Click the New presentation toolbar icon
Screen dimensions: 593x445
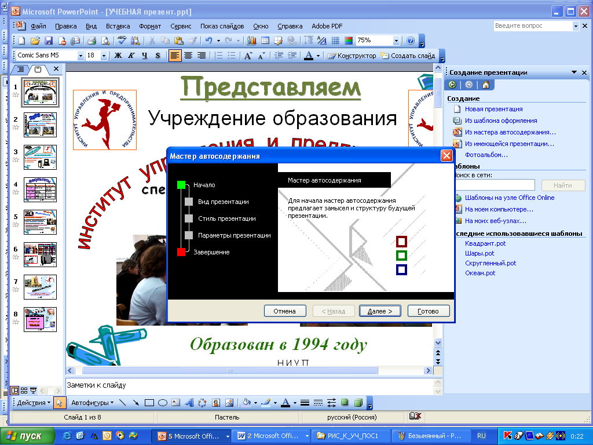click(21, 41)
